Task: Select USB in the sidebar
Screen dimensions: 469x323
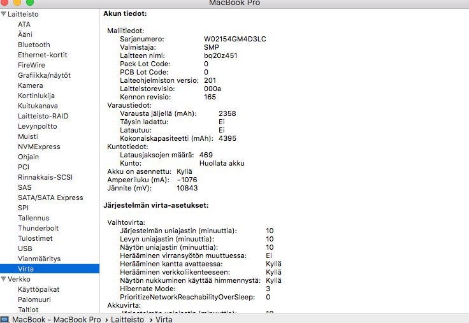Action: [x=25, y=248]
